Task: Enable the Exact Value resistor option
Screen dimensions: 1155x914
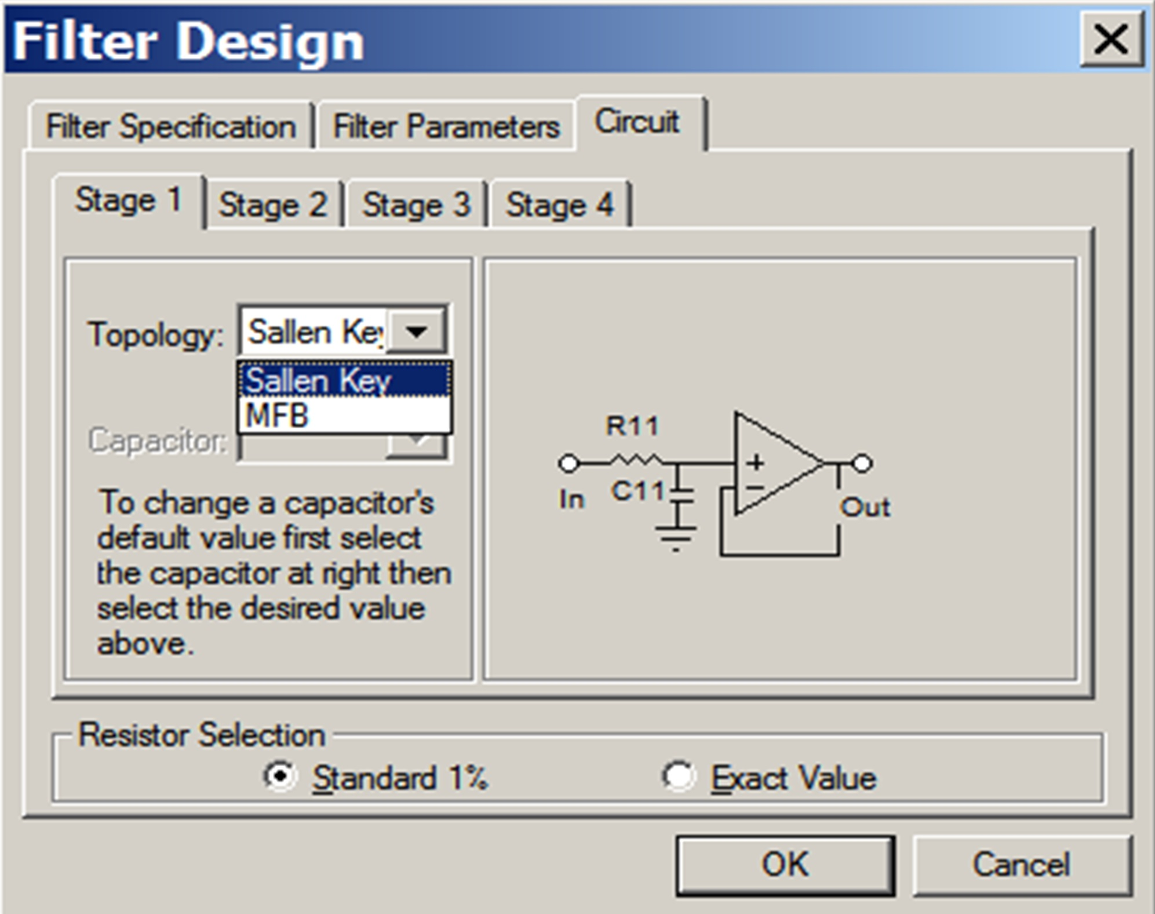Action: coord(683,778)
